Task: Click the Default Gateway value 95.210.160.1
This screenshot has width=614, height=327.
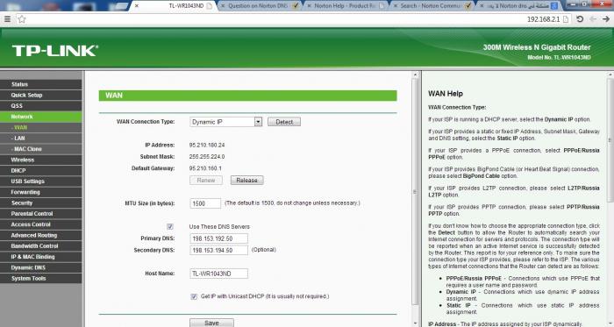Action: coord(205,168)
